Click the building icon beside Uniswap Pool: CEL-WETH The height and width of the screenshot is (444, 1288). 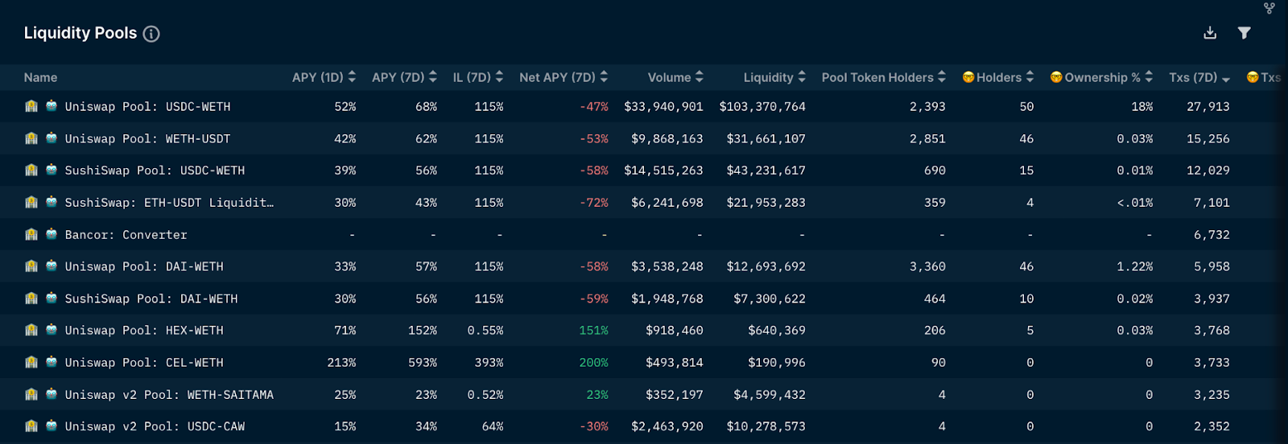click(x=31, y=362)
